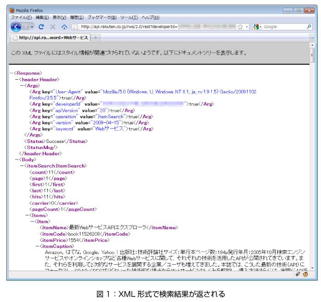Click the Greasemonkey monkey icon in status bar
The width and height of the screenshot is (321, 302).
(305, 275)
